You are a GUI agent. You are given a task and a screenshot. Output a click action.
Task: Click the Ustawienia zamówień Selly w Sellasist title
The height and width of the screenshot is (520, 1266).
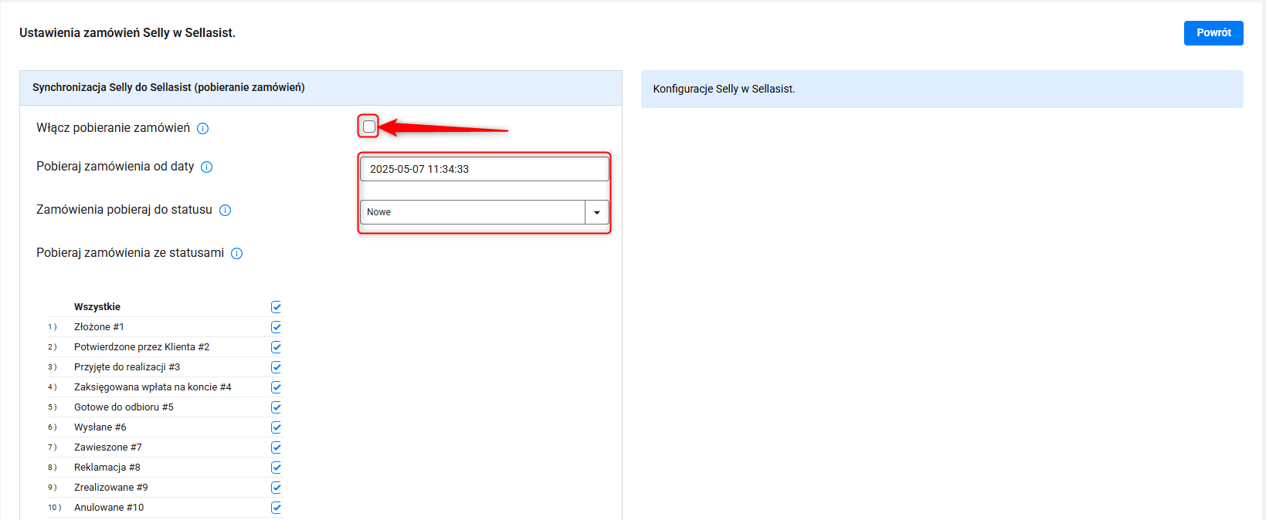(x=127, y=33)
